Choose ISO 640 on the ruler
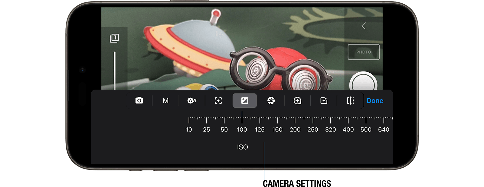This screenshot has height=187, width=484. pyautogui.click(x=384, y=129)
